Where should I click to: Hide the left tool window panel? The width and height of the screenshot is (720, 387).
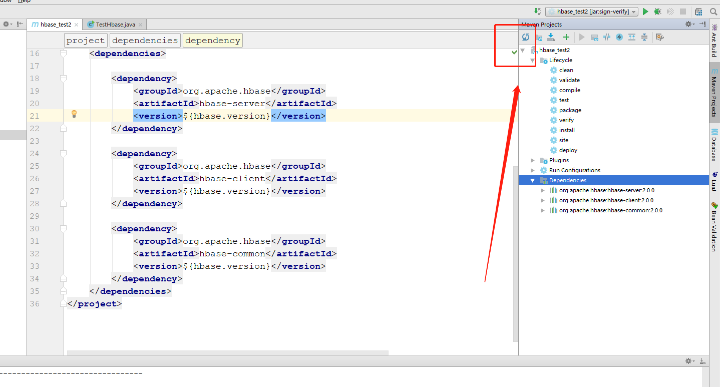pos(20,24)
